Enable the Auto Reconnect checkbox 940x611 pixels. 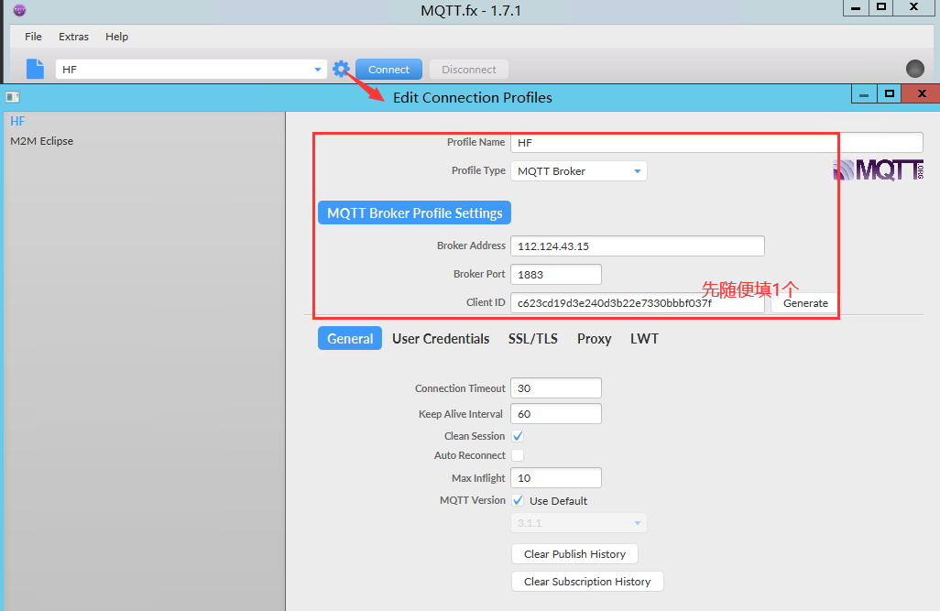(x=518, y=455)
